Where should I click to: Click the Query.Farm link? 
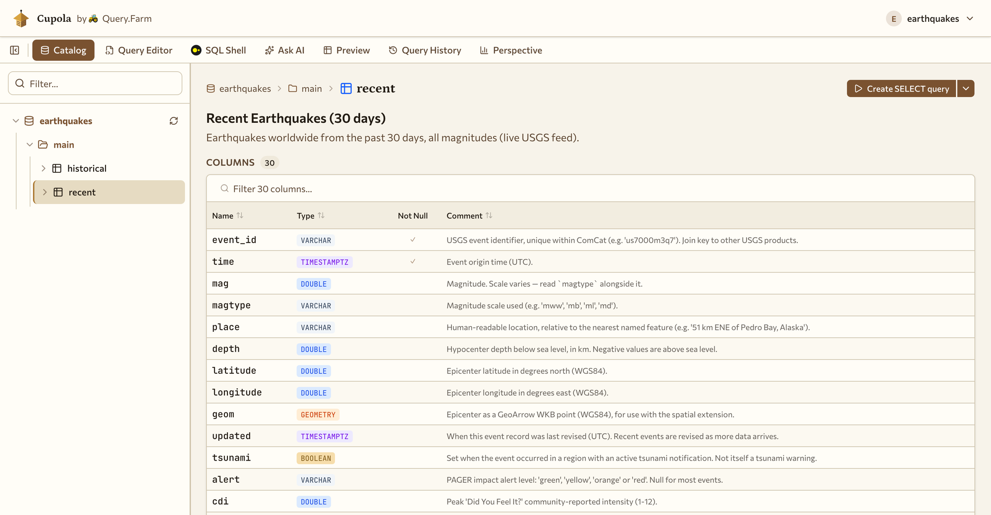pyautogui.click(x=127, y=19)
